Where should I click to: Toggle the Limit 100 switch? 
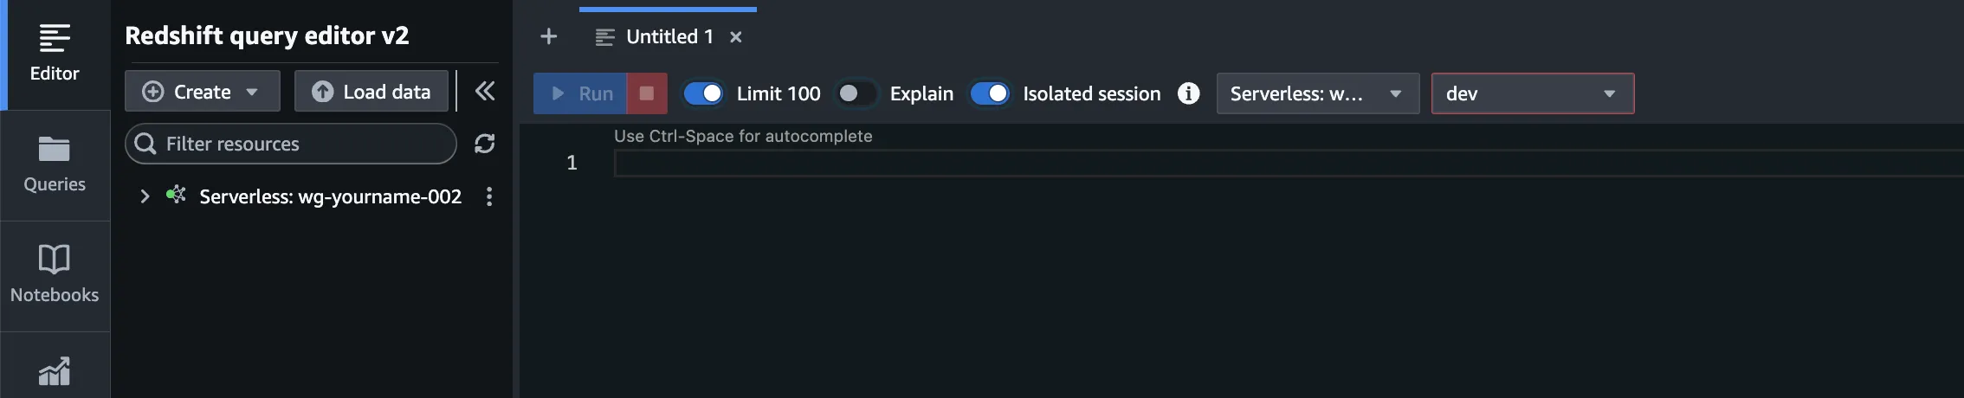[703, 93]
